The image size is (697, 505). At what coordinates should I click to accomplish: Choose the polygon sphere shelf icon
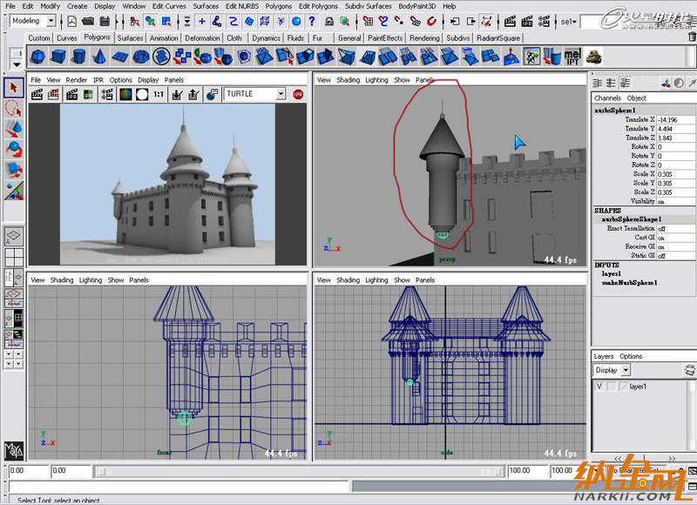pos(37,57)
